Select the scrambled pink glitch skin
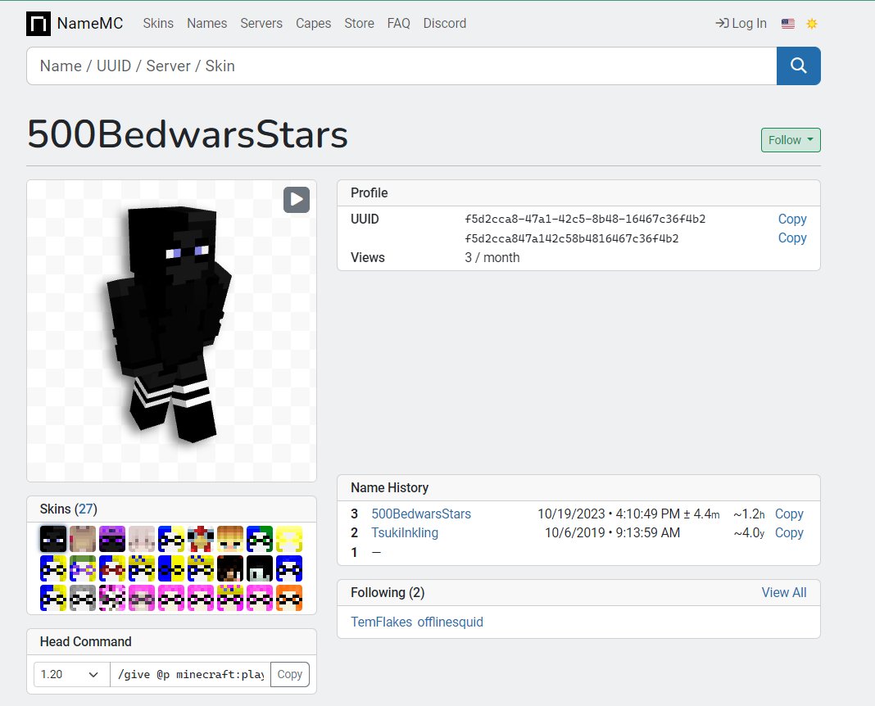875x706 pixels. 112,599
